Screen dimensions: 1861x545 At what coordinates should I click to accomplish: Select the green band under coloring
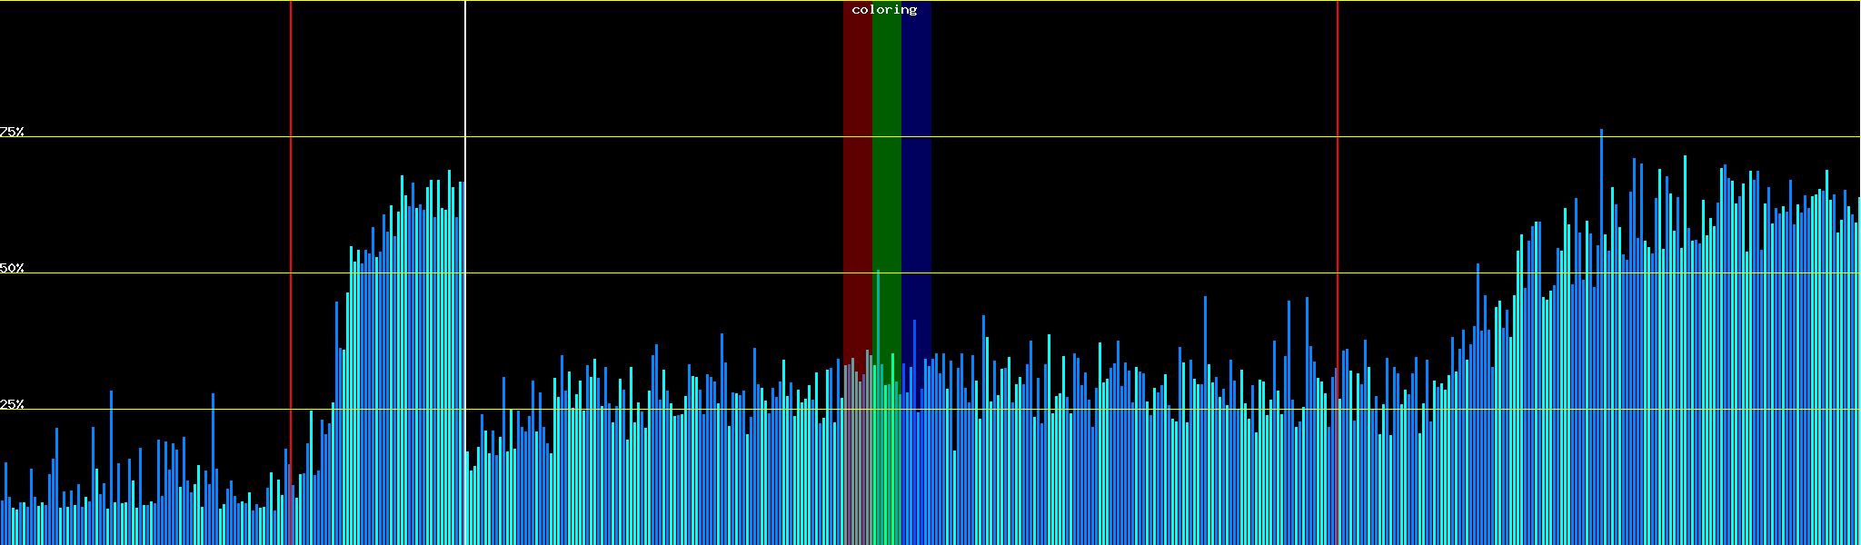pyautogui.click(x=887, y=272)
